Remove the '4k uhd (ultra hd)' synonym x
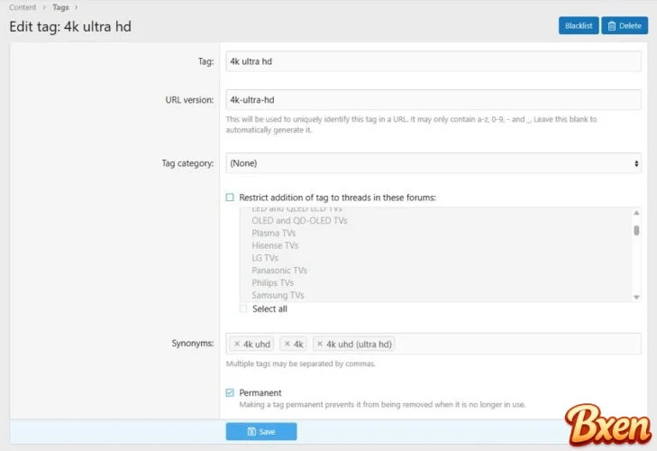Screen dimensions: 657x451 (x=320, y=344)
